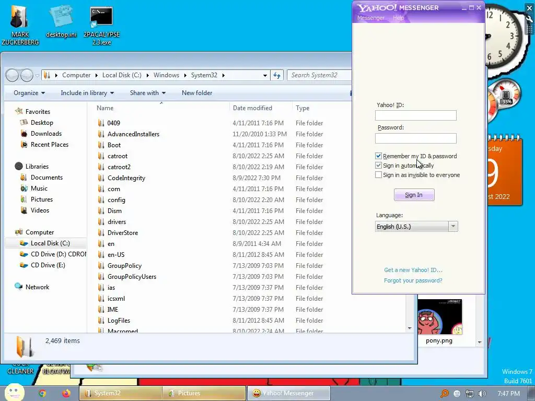Click the Search System32 box
This screenshot has height=401, width=535.
pyautogui.click(x=319, y=75)
